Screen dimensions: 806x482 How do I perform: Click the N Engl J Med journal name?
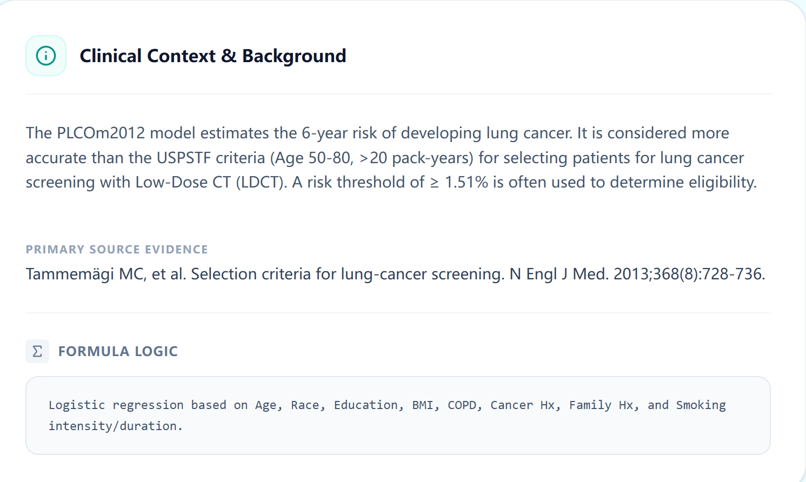(x=558, y=274)
